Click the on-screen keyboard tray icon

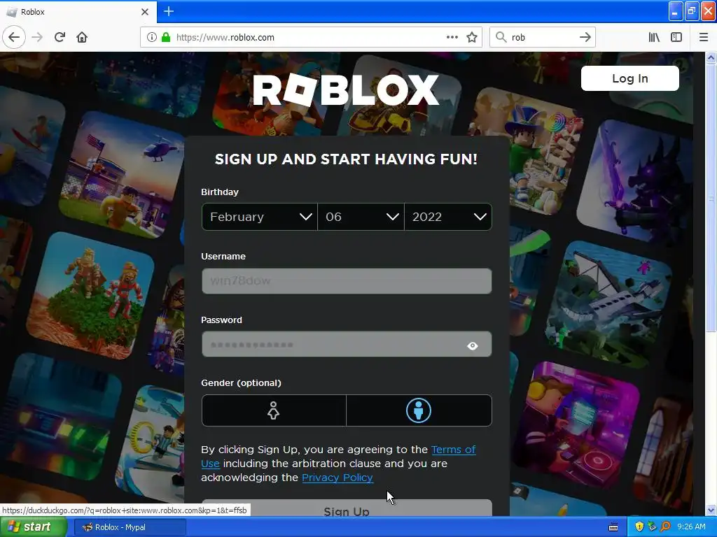pyautogui.click(x=613, y=527)
